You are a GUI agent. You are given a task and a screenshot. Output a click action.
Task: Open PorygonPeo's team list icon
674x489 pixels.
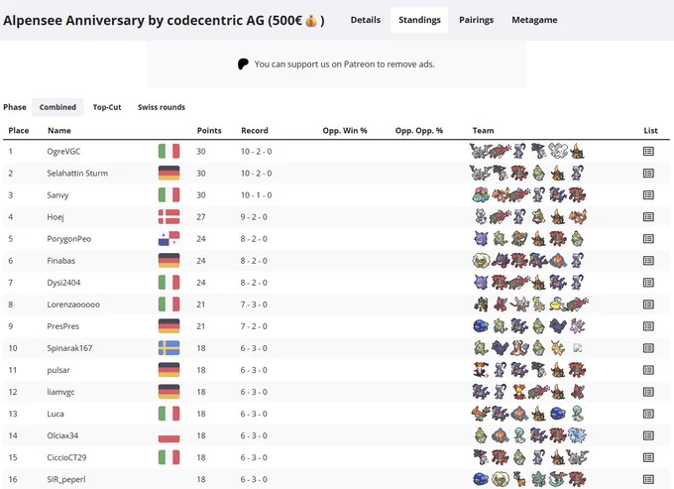648,239
